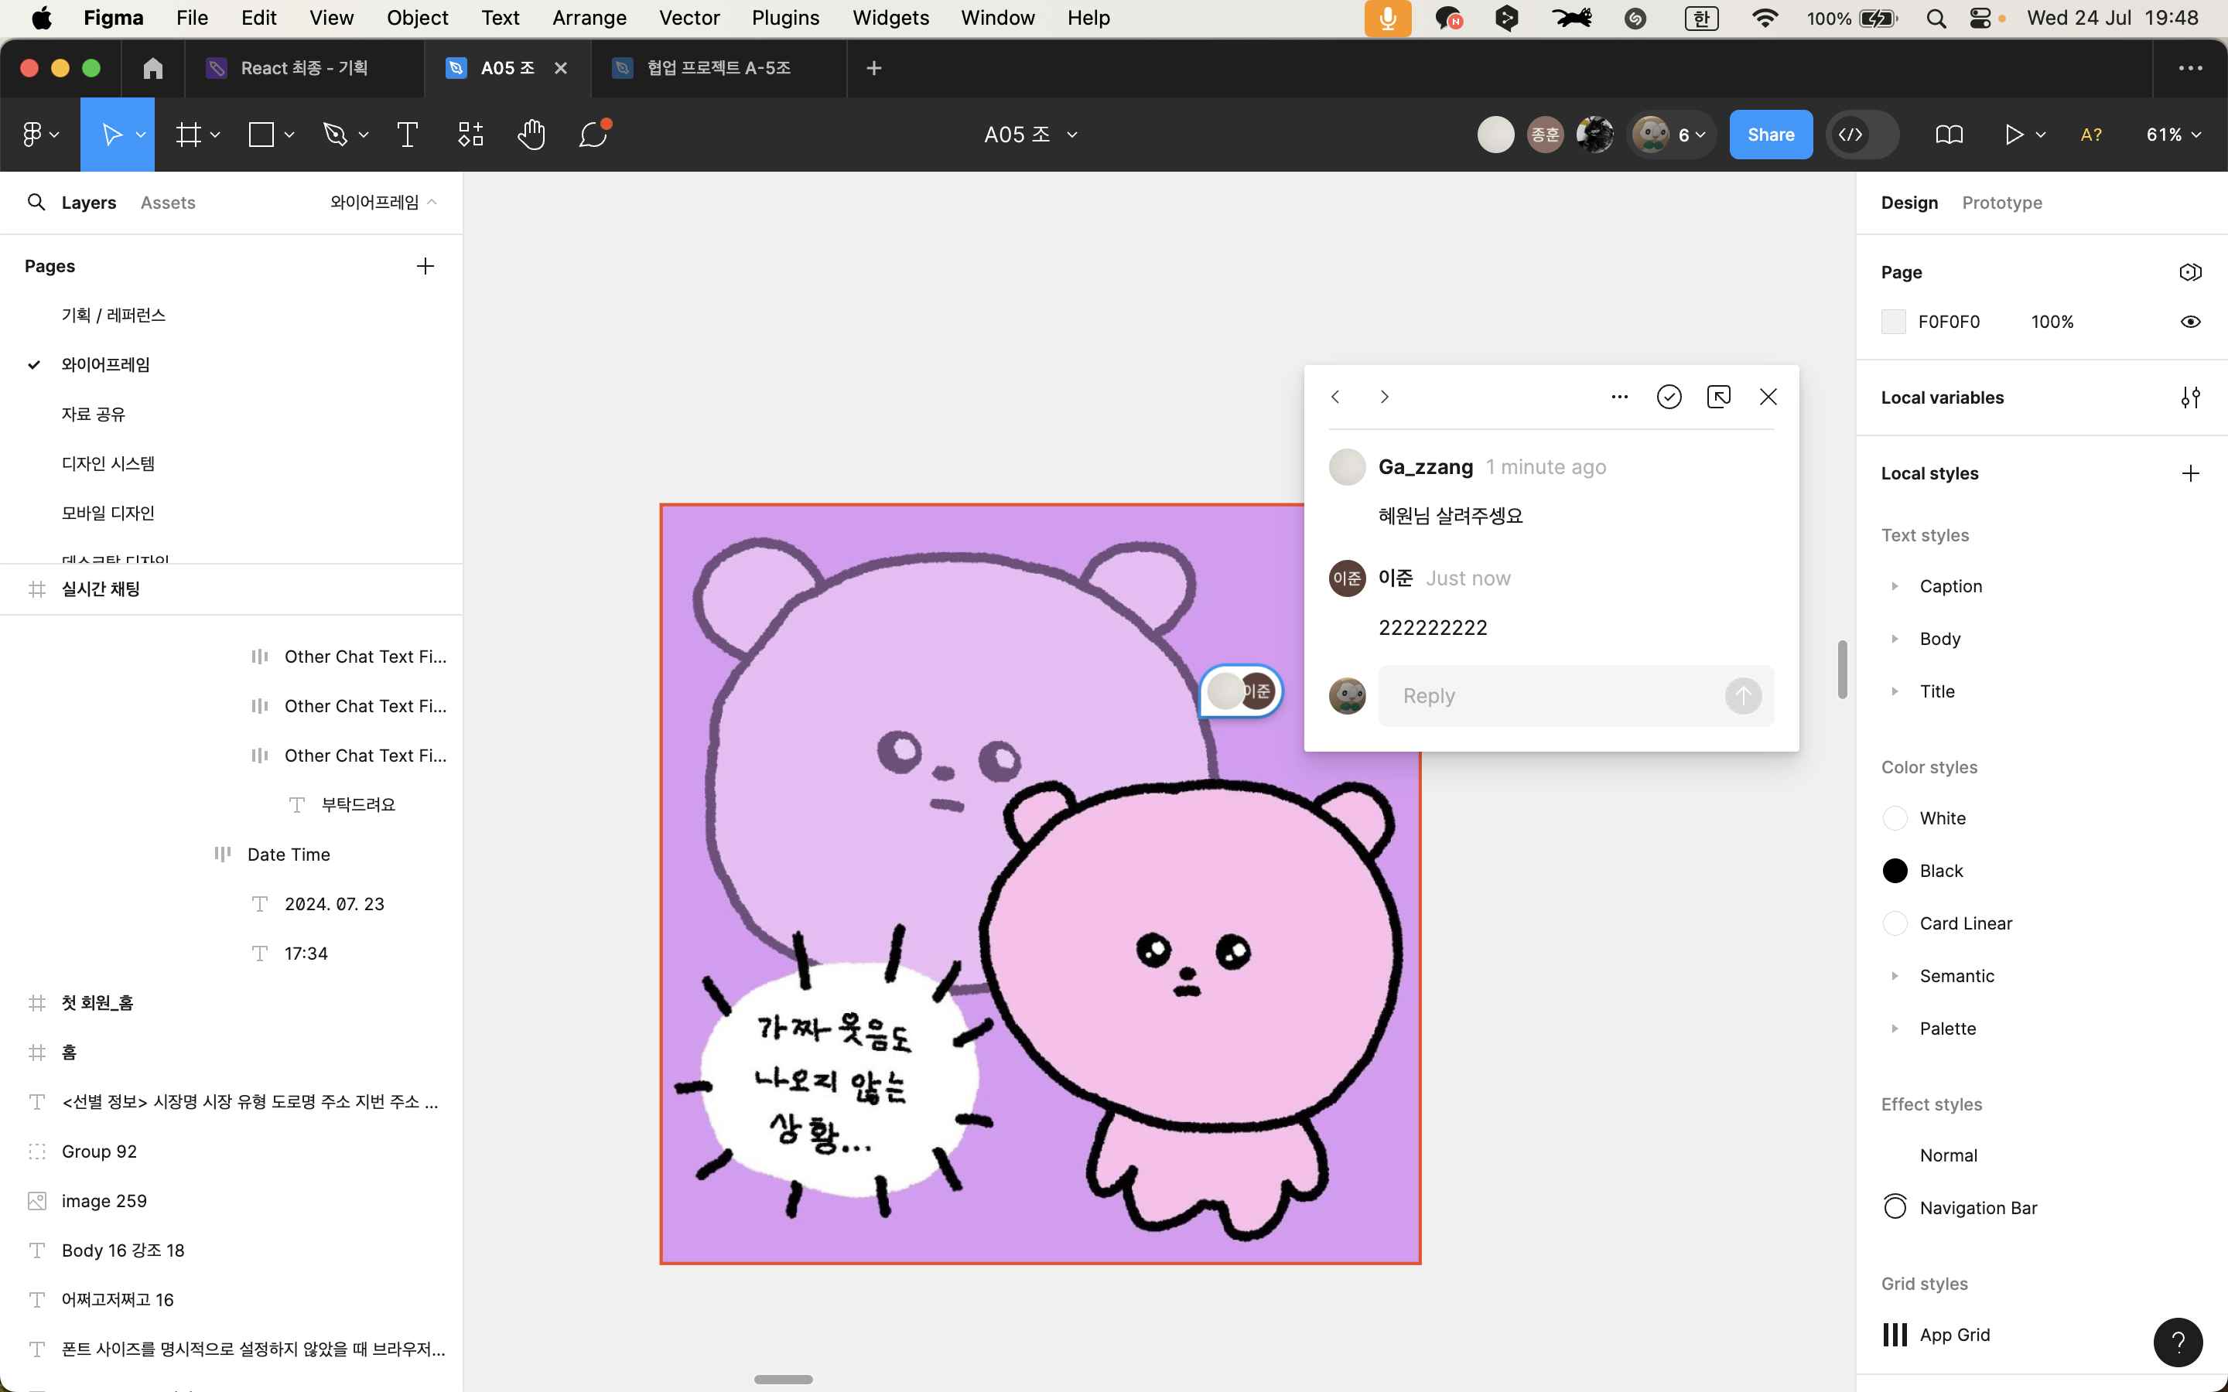Switch to 와이어프레임 page
Screen dimensions: 2228x1392
click(x=105, y=364)
